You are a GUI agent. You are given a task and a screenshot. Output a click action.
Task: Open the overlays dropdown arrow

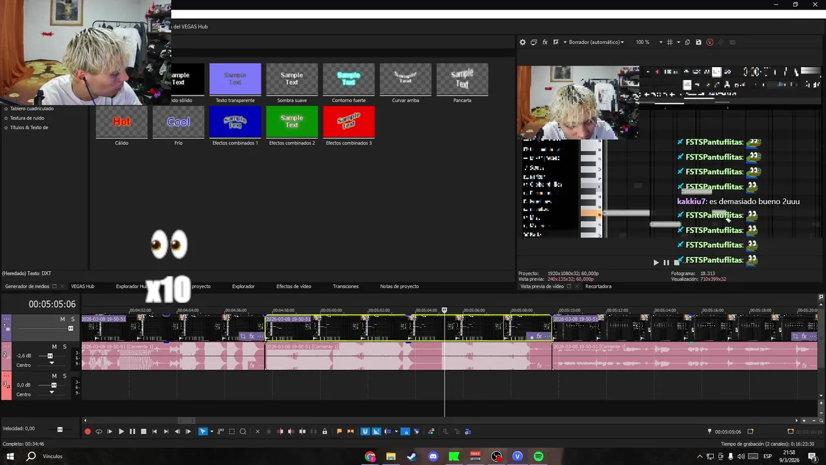(x=678, y=42)
